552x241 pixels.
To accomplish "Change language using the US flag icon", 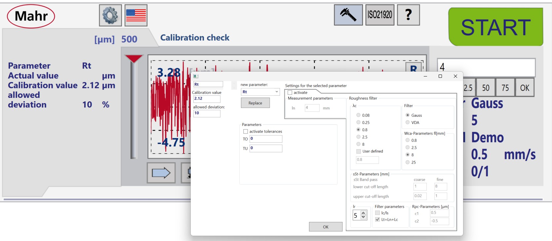I will (136, 15).
